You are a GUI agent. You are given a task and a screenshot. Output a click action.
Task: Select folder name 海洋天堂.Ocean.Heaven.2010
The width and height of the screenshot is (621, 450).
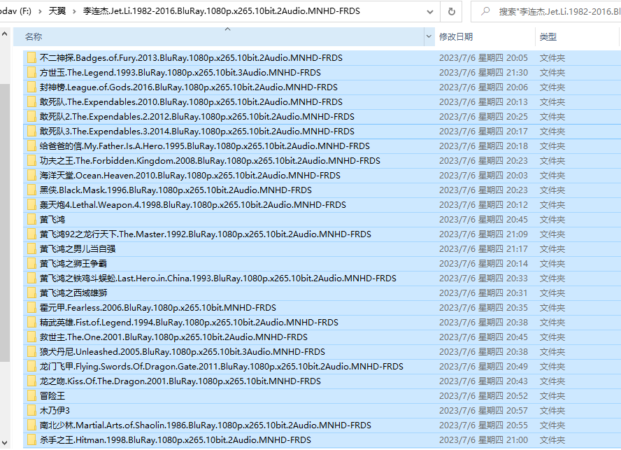click(190, 175)
